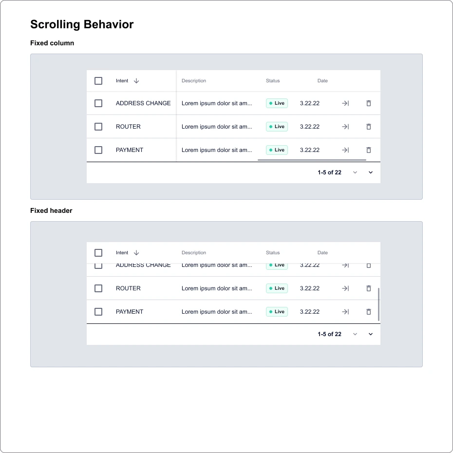Click the ROUTER row description in Fixed column table

click(217, 127)
